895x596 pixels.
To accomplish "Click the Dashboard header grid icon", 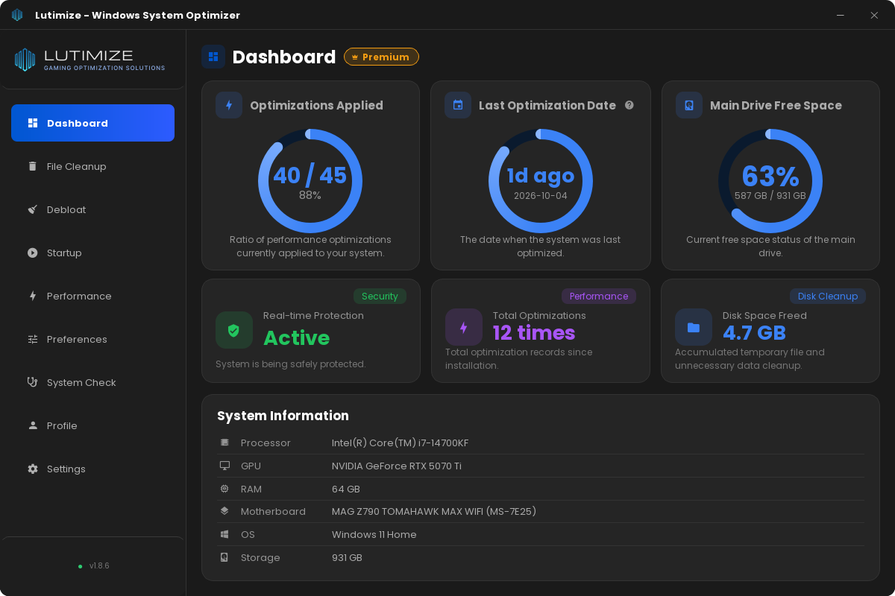I will pyautogui.click(x=213, y=57).
